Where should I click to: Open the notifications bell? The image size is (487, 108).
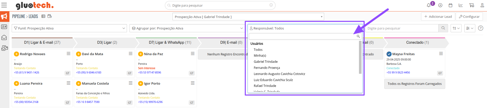[429, 5]
